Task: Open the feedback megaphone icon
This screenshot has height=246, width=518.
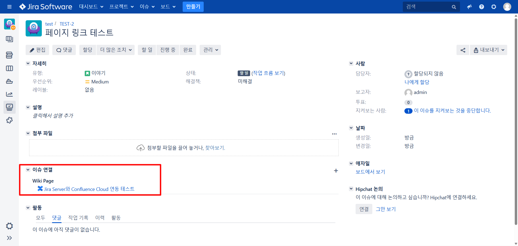Action: click(x=469, y=7)
